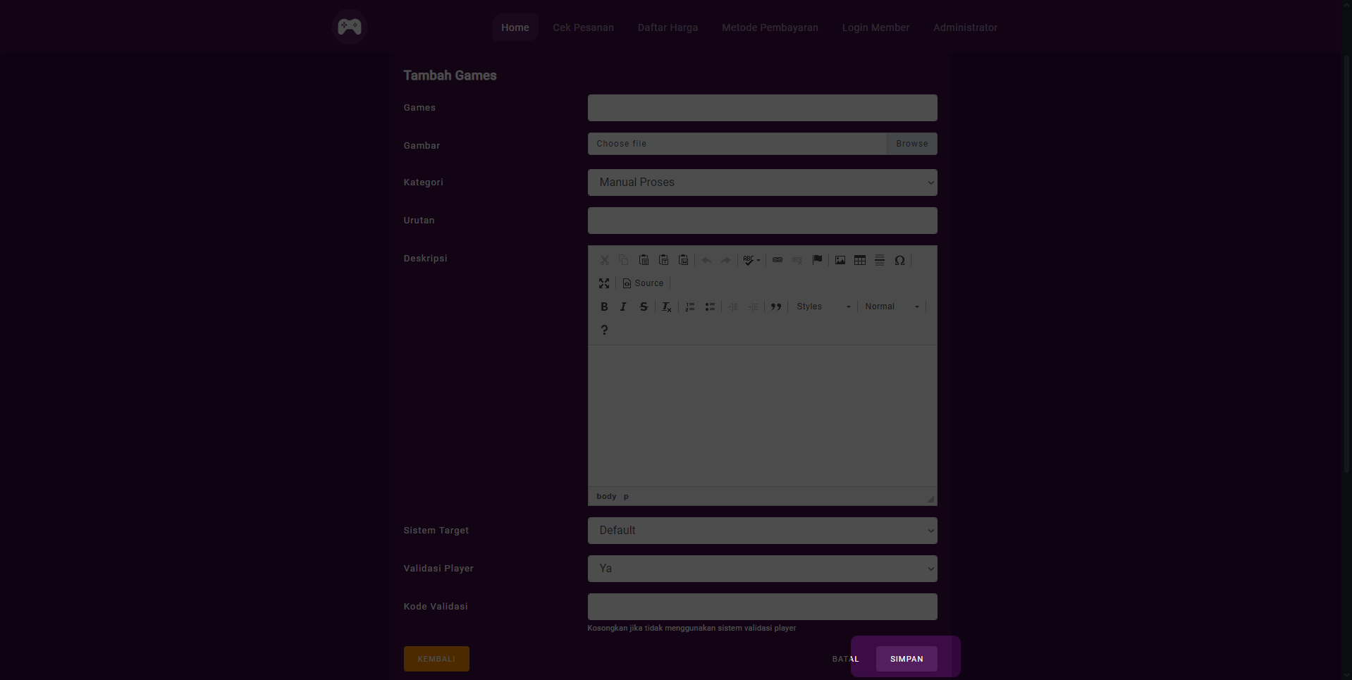Focus the Games name input field
The image size is (1352, 680).
coord(762,108)
